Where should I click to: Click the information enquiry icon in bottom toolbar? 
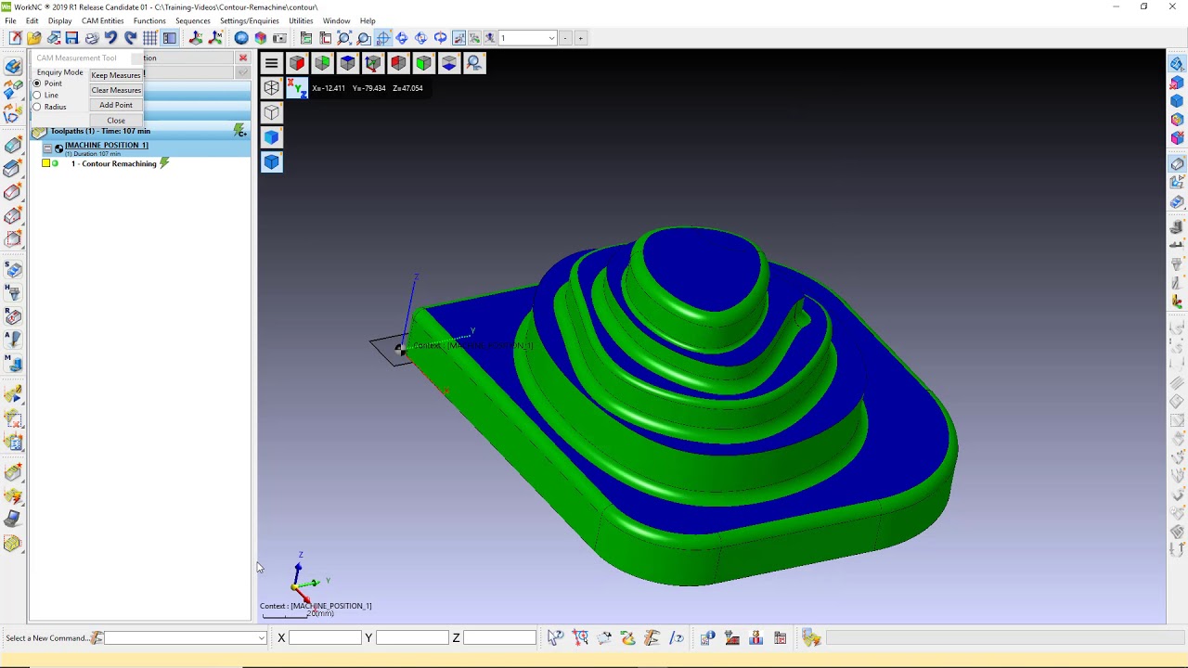pyautogui.click(x=707, y=637)
